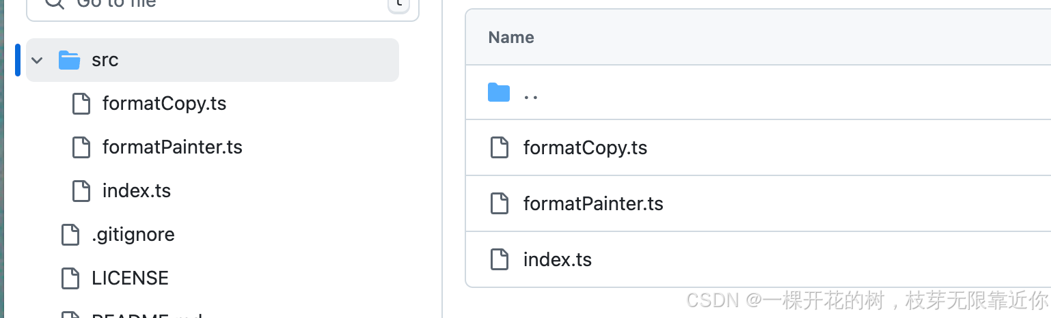Open the LICENSE file in tree

click(x=130, y=278)
